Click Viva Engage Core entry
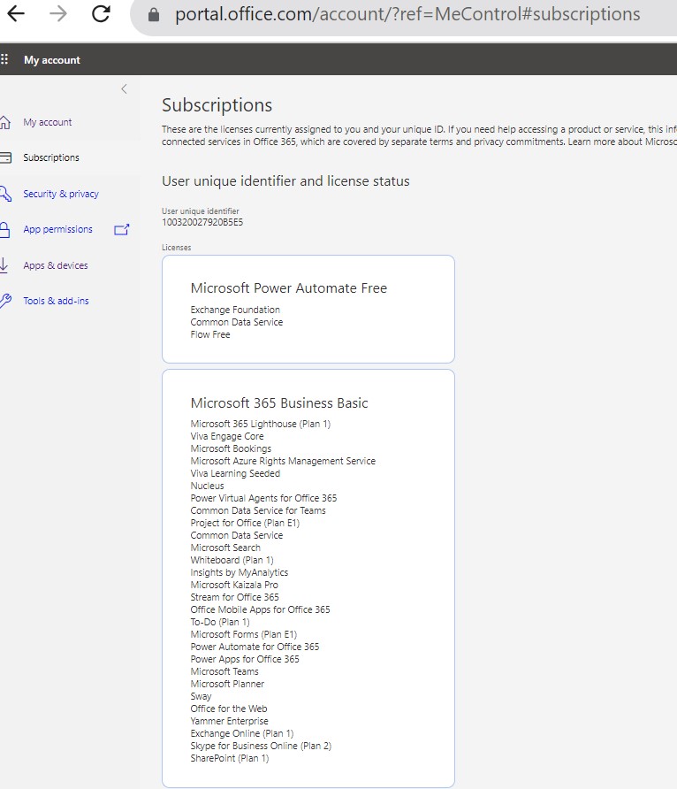Screen dimensions: 677x789 click(226, 436)
